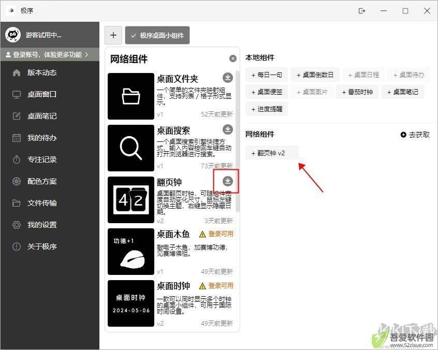Add the 进度提醒 widget
Image resolution: width=438 pixels, height=350 pixels.
tap(267, 109)
